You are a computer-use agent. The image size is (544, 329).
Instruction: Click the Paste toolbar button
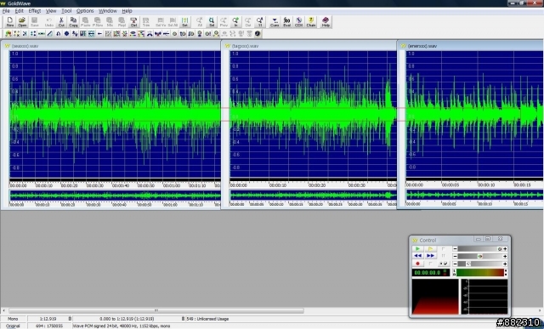click(x=85, y=22)
